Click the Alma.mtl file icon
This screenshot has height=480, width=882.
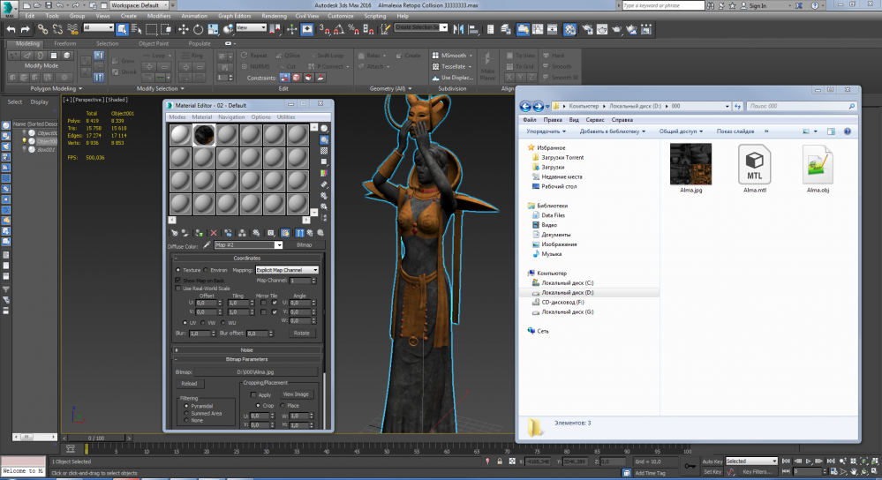754,163
